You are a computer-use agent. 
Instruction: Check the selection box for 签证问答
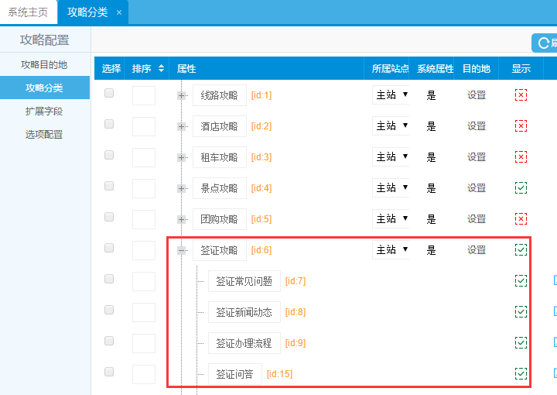click(109, 372)
